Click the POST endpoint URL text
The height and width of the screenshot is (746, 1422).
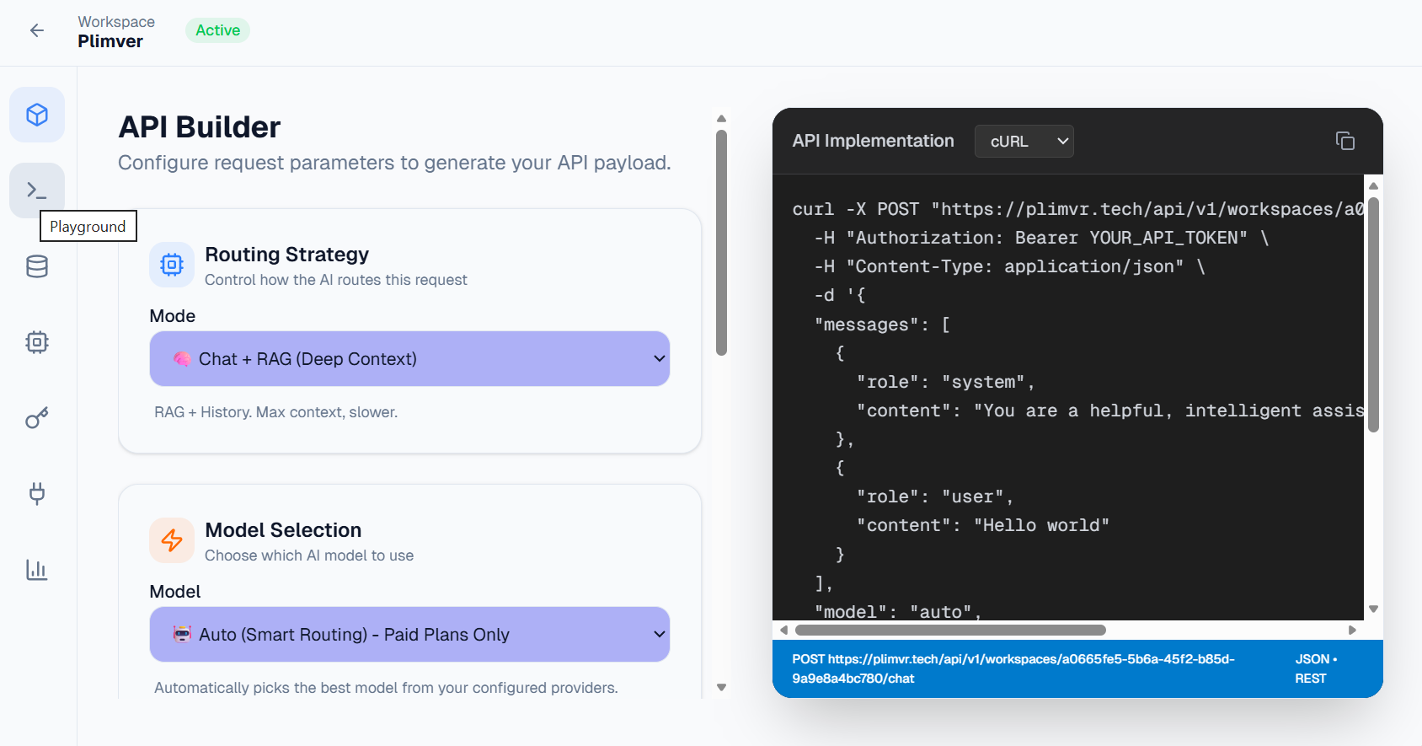click(x=1013, y=668)
